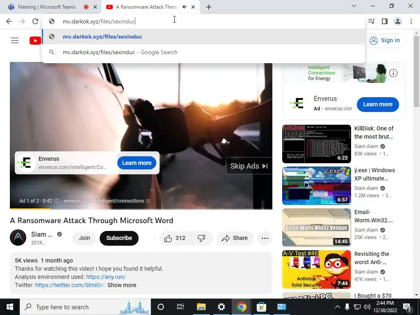Toggle Chrome side panel icon
Image resolution: width=420 pixels, height=315 pixels.
[385, 21]
